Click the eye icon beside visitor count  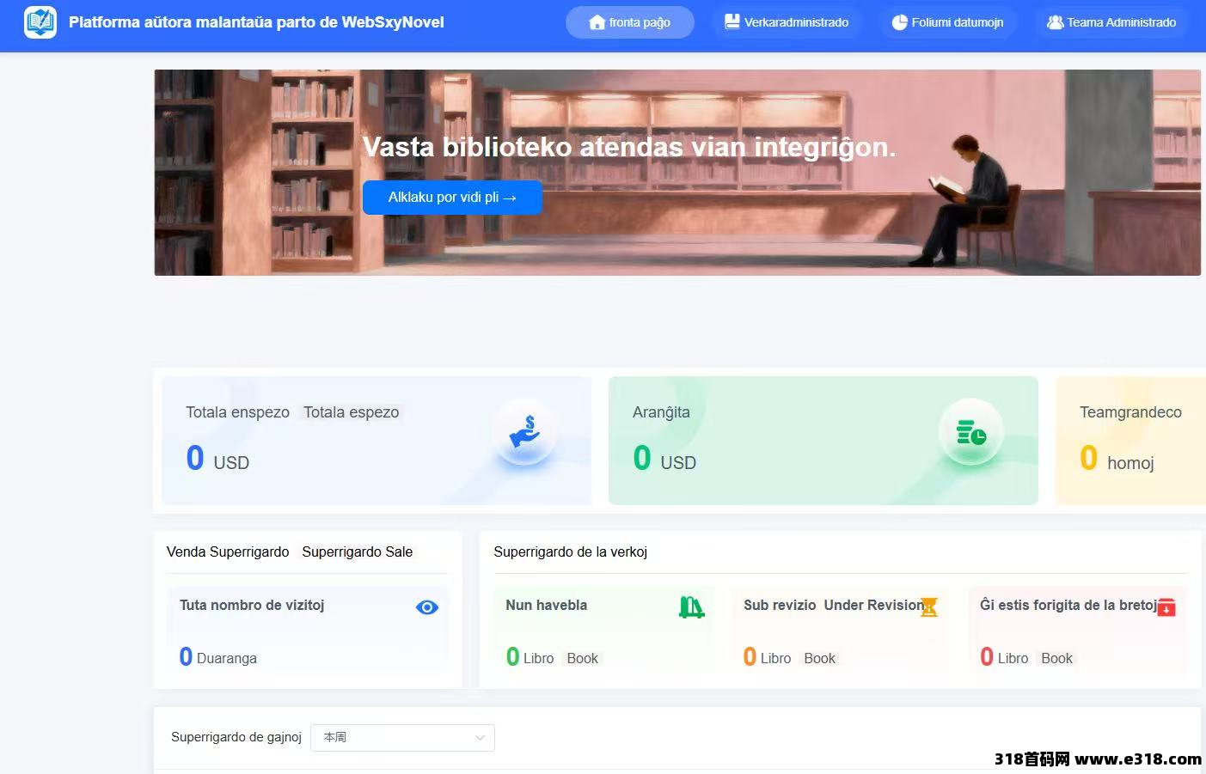click(x=426, y=607)
